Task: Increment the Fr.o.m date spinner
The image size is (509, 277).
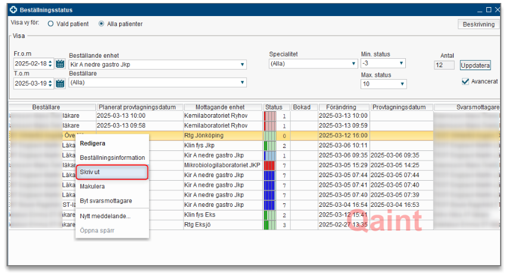Action: pyautogui.click(x=51, y=62)
